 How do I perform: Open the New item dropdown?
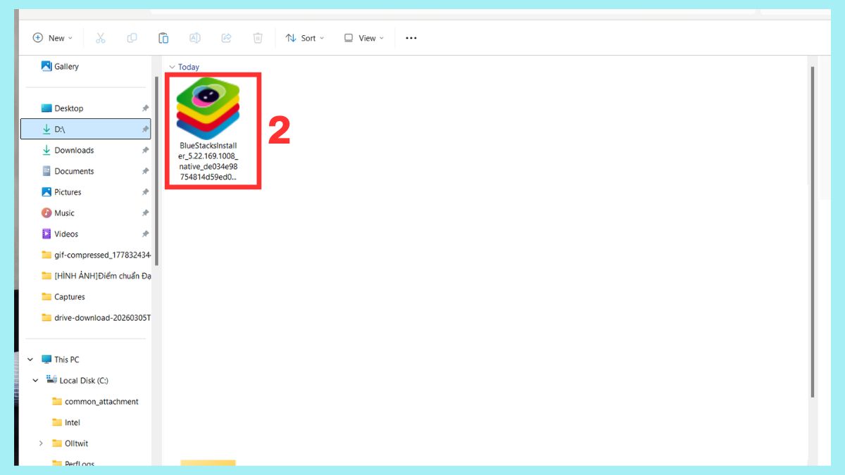click(53, 38)
